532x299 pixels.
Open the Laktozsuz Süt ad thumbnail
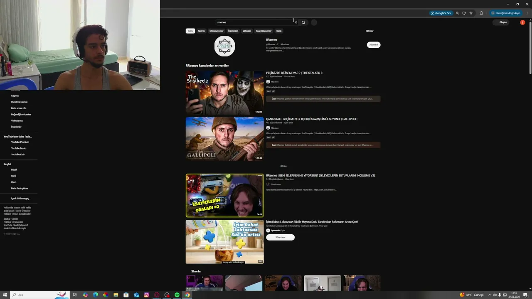(225, 242)
